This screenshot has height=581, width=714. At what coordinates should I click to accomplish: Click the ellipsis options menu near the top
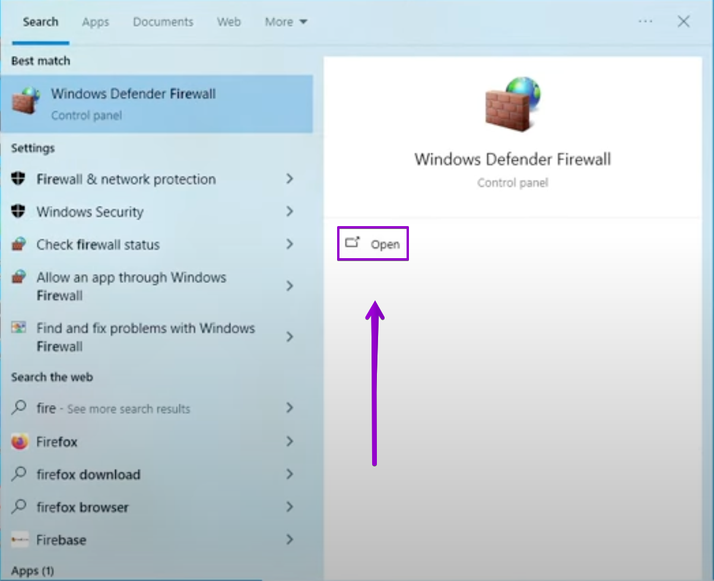(x=646, y=21)
